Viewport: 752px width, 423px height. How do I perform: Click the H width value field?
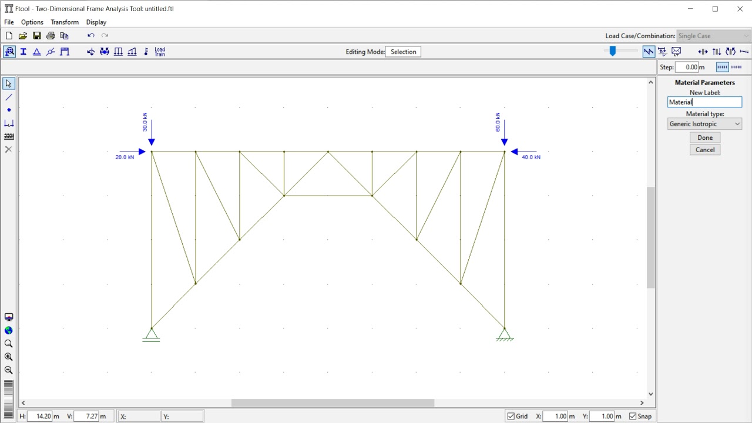pos(40,416)
